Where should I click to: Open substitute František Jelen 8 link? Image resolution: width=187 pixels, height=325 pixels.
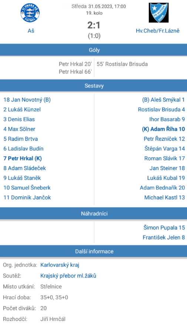[164, 237]
